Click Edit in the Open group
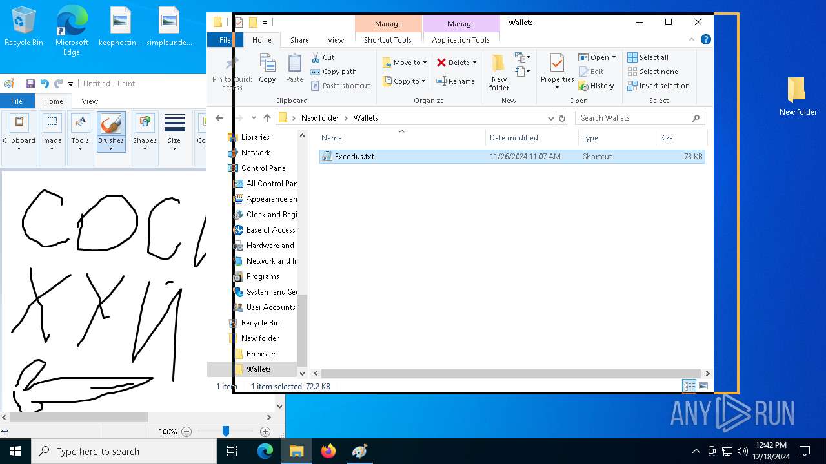 (591, 72)
